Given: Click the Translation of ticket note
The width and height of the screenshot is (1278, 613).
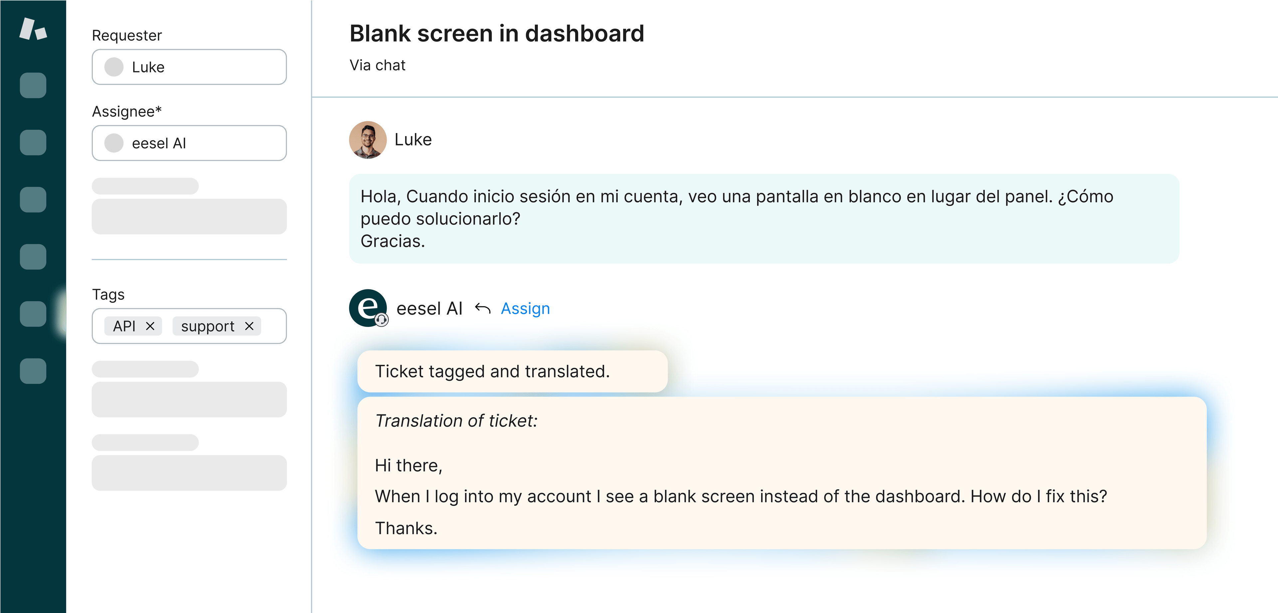Looking at the screenshot, I should pyautogui.click(x=781, y=473).
